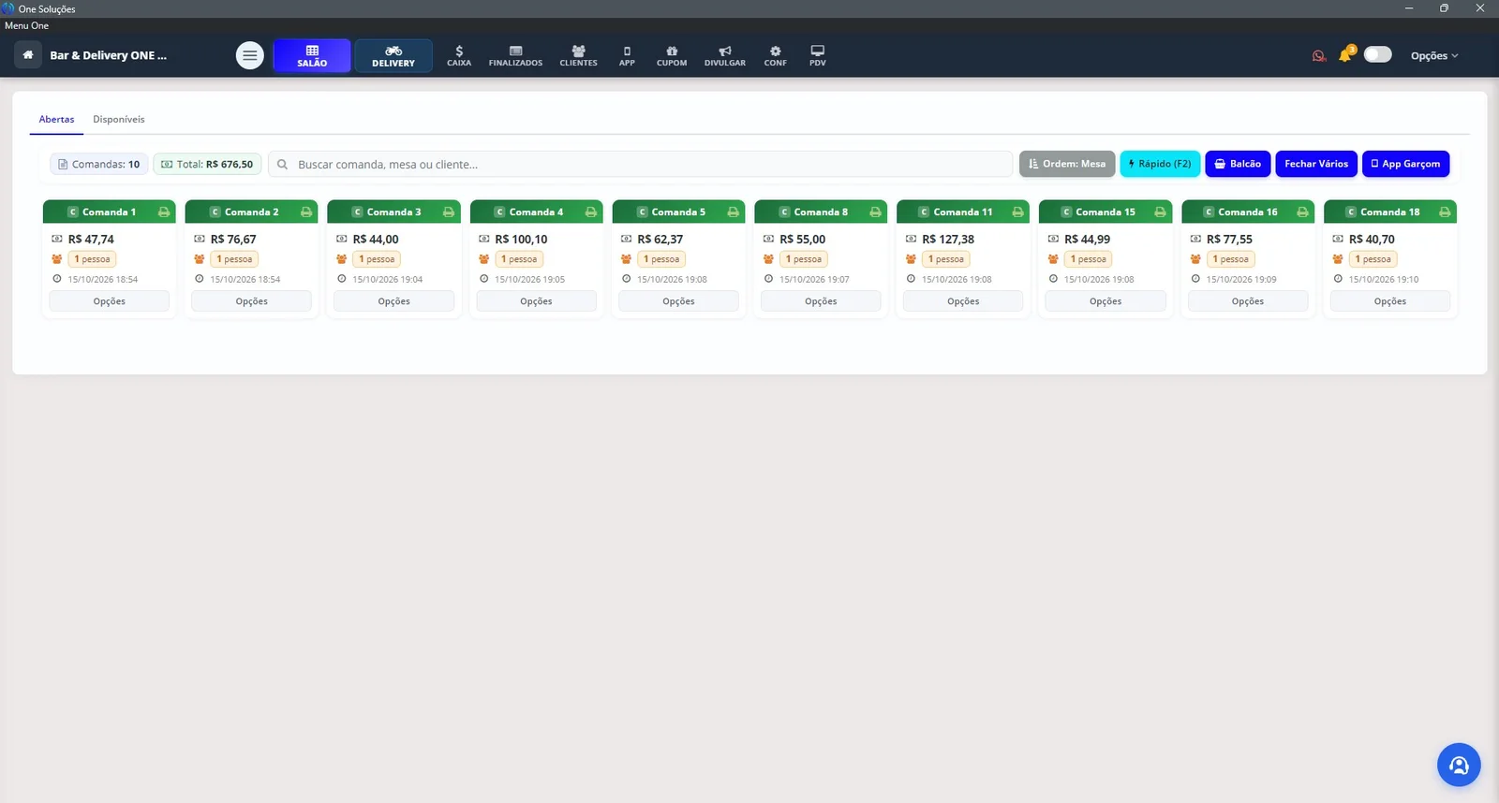Focus the Buscar comanda search field

641,164
